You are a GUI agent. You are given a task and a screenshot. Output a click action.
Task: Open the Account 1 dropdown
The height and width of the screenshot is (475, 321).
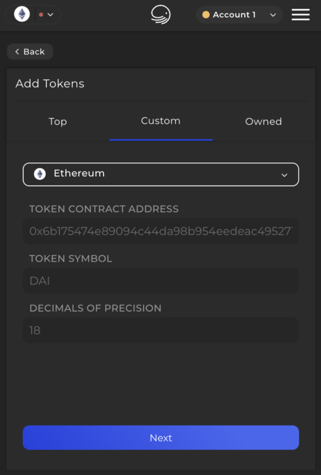(x=239, y=15)
